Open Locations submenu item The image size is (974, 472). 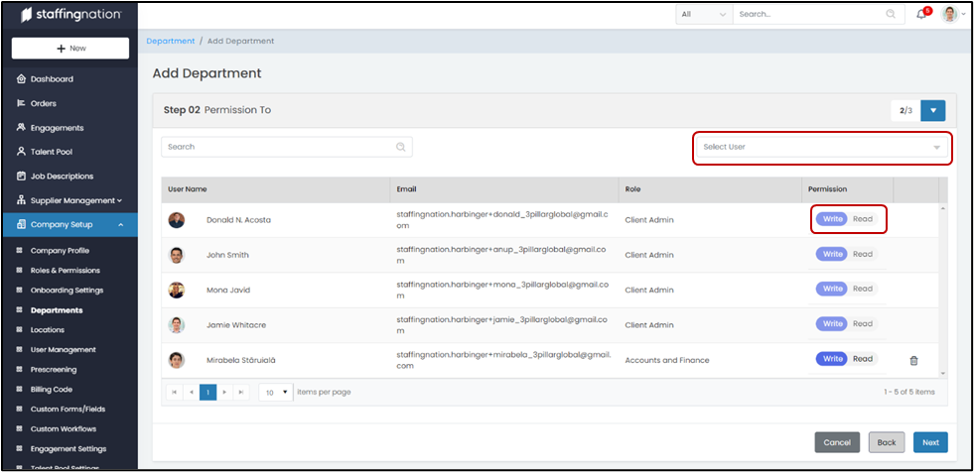tap(48, 330)
